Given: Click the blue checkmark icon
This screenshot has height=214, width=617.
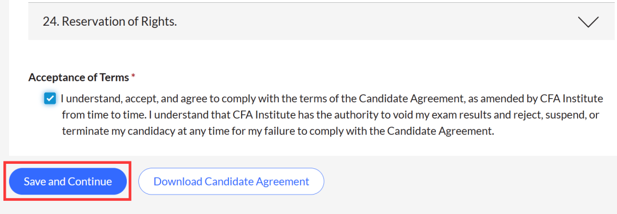Looking at the screenshot, I should (50, 98).
